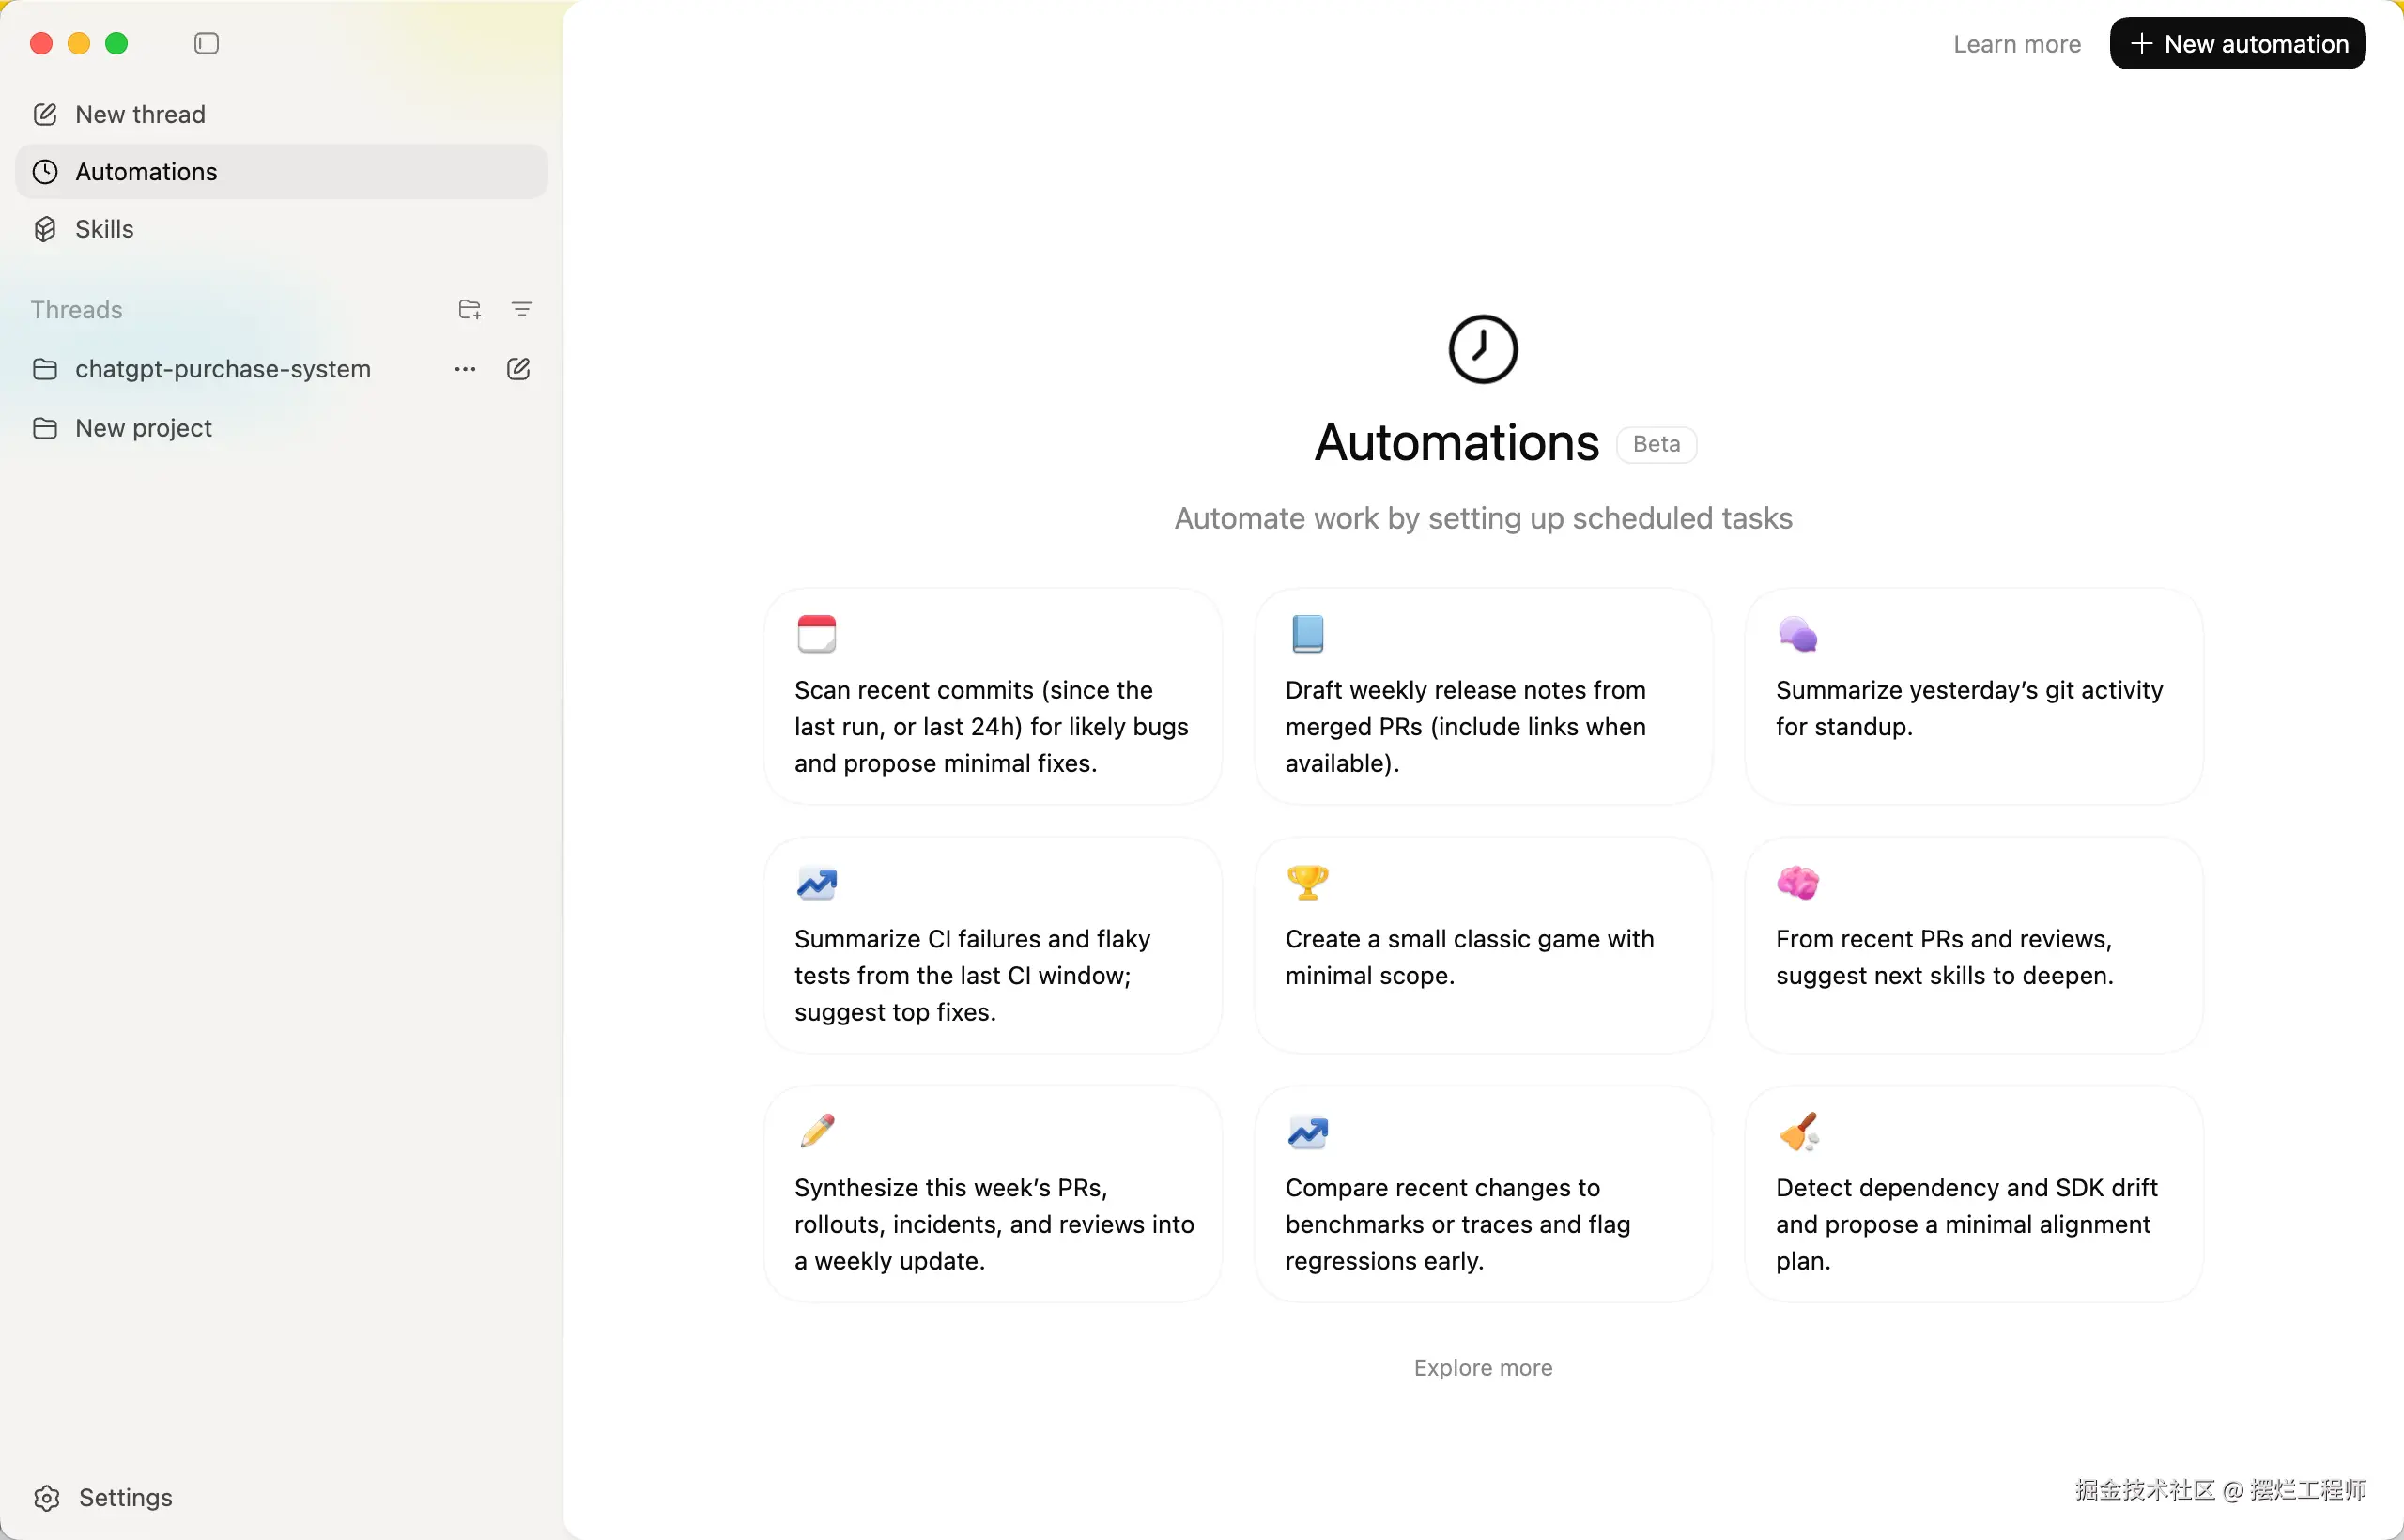Viewport: 2404px width, 1540px height.
Task: Start a new thread in chatgpt-purchase-system via its pencil icon
Action: [x=518, y=369]
